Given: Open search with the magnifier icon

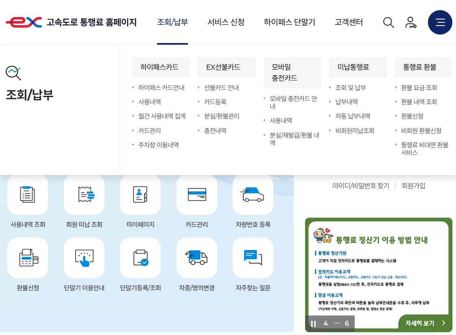Looking at the screenshot, I should pos(388,23).
